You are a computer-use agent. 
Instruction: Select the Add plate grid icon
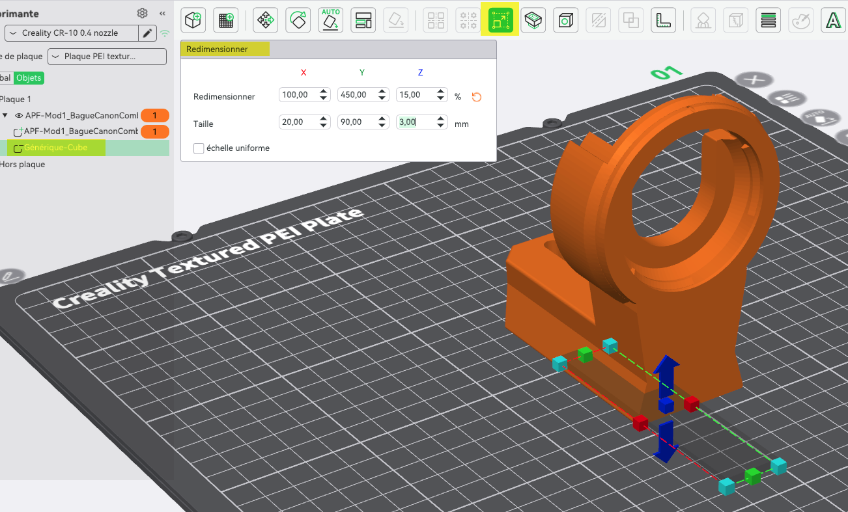[226, 20]
